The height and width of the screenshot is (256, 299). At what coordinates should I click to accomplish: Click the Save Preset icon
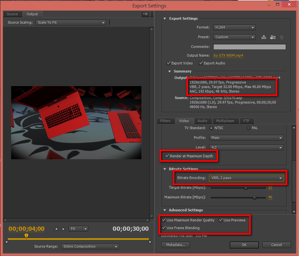tap(263, 37)
